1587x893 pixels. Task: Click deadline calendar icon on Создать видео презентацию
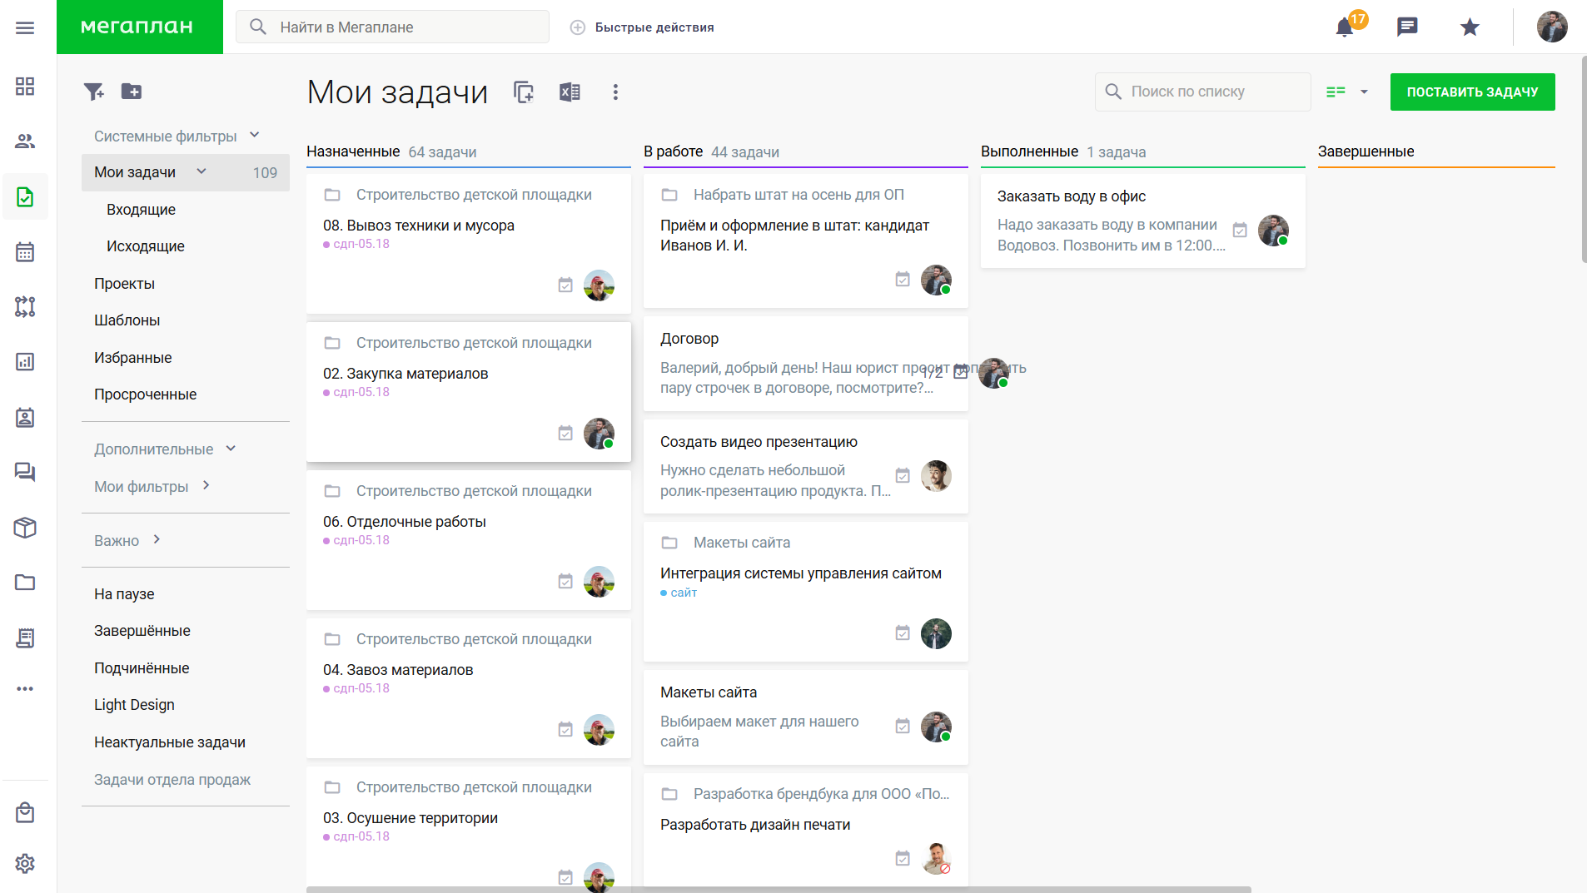coord(903,476)
